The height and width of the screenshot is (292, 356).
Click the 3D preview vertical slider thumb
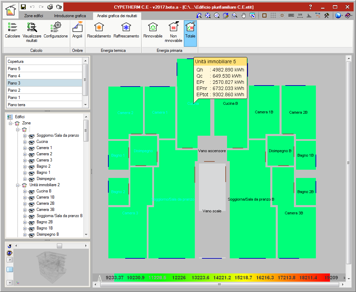click(x=10, y=270)
